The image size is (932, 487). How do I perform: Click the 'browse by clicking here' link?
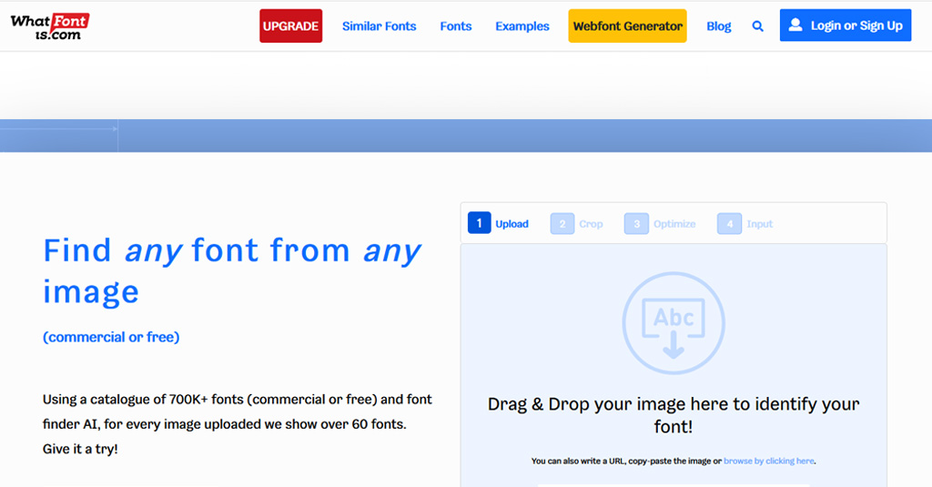click(x=769, y=462)
